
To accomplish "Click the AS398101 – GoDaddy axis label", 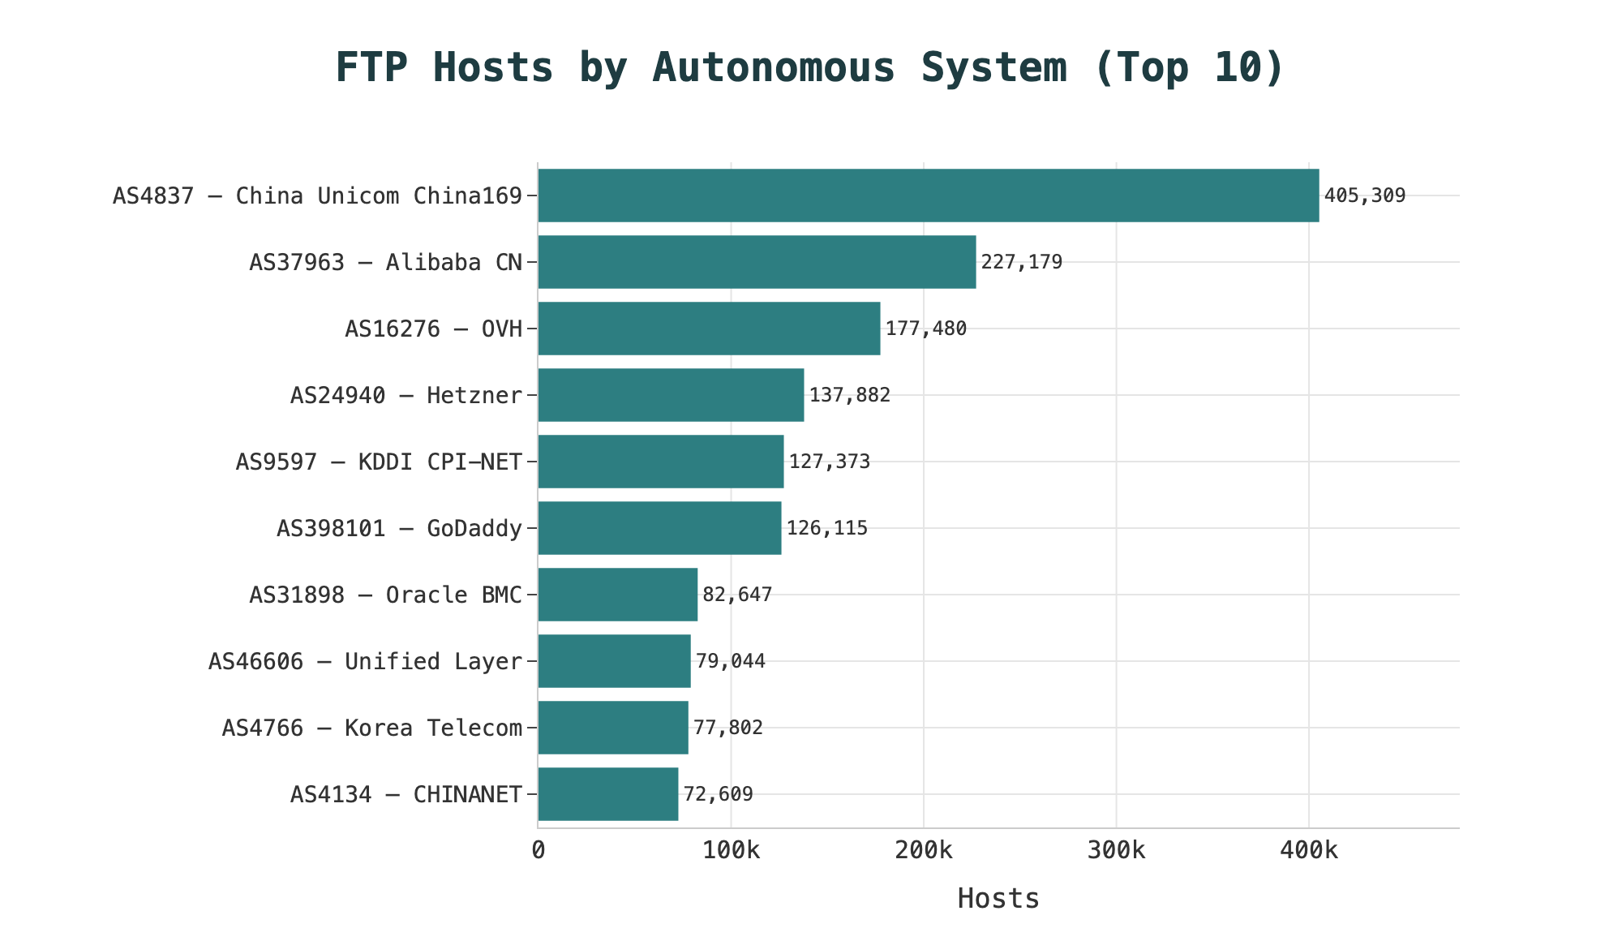I will [400, 528].
